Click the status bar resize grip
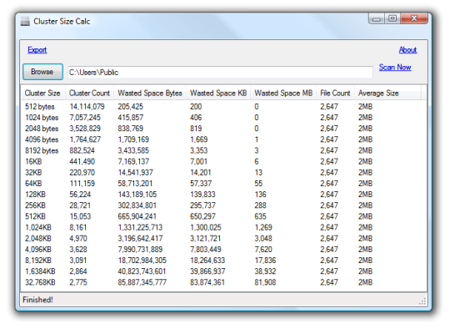 tap(422, 301)
